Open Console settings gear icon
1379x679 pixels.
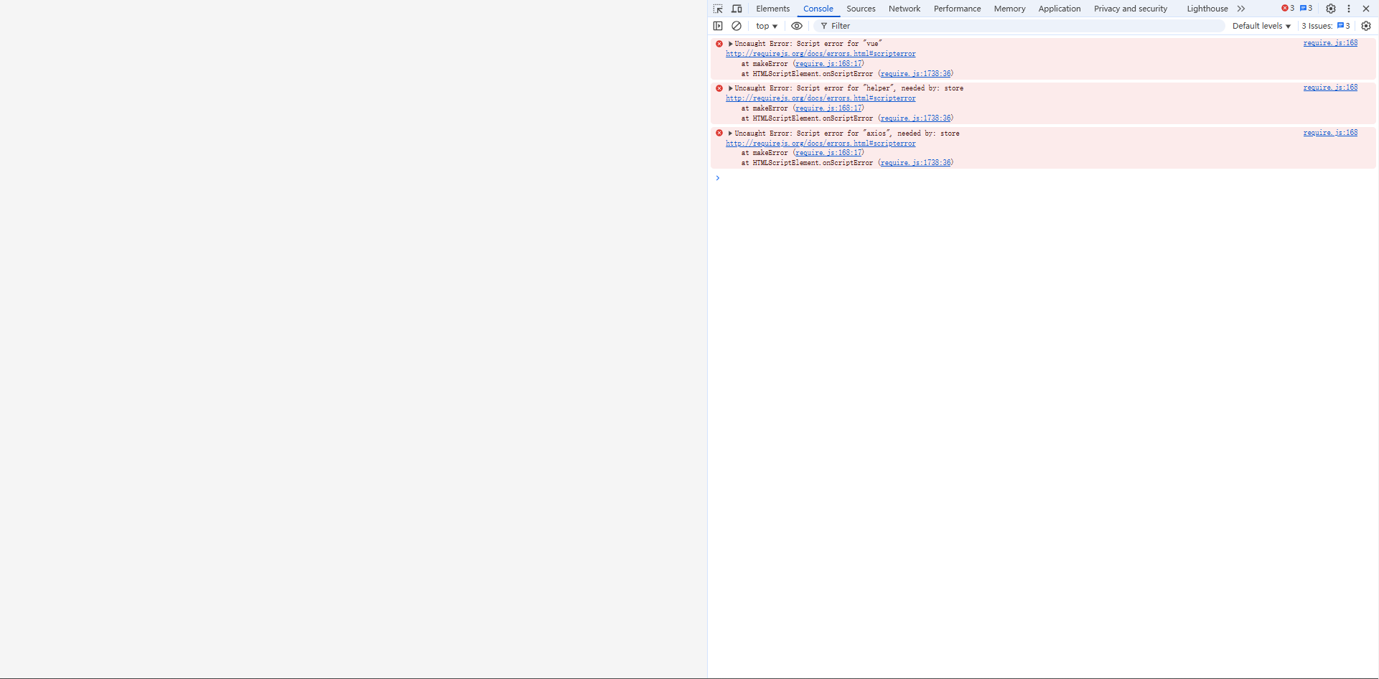point(1366,26)
